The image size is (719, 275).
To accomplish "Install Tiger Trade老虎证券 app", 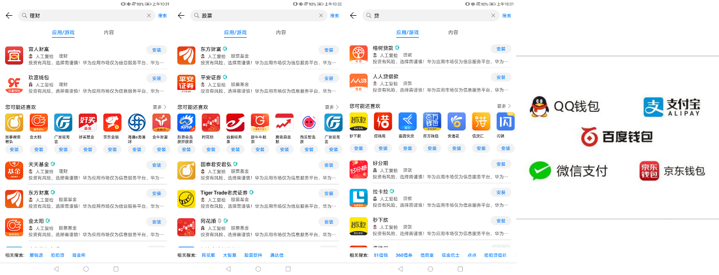I will (329, 193).
